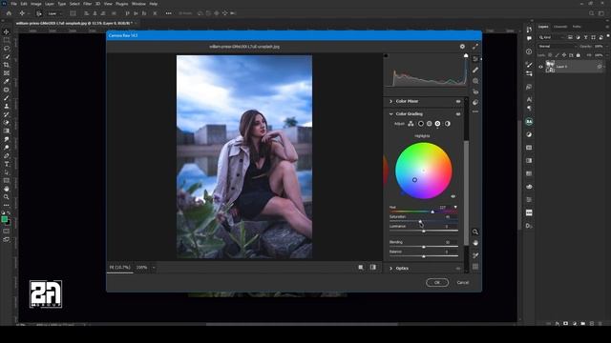Toggle highlight clipping warning in histogram
This screenshot has width=611, height=343.
466,55
